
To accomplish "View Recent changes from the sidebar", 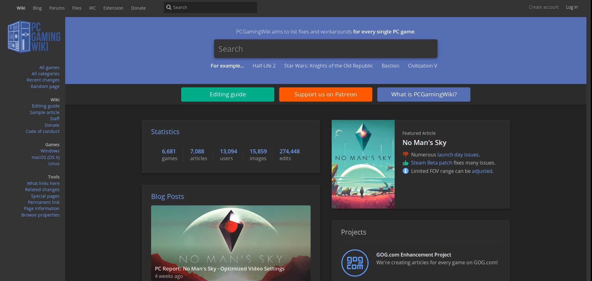I will [x=43, y=80].
